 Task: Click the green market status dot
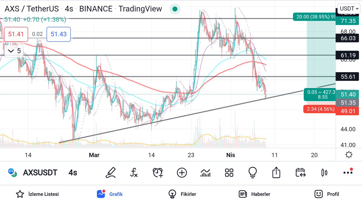(174, 9)
